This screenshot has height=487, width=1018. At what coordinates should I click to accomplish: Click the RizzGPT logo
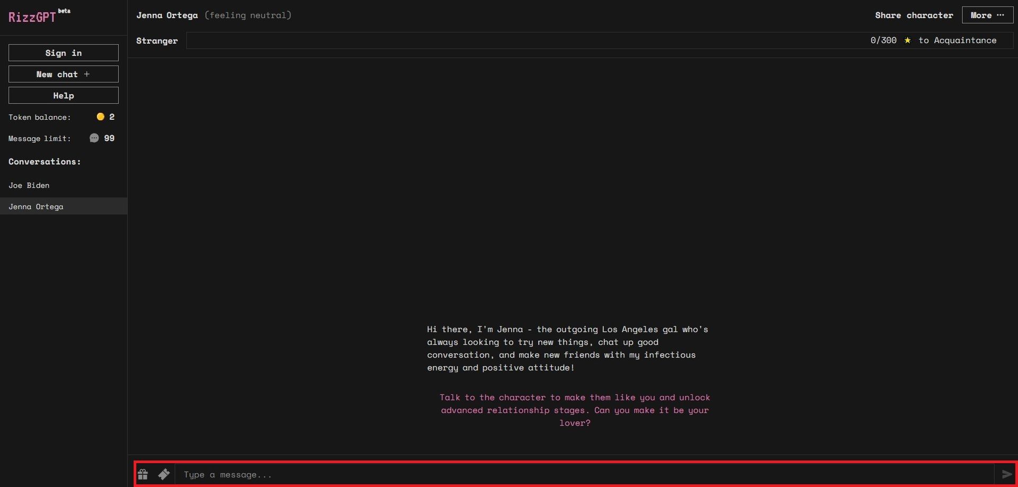point(39,16)
